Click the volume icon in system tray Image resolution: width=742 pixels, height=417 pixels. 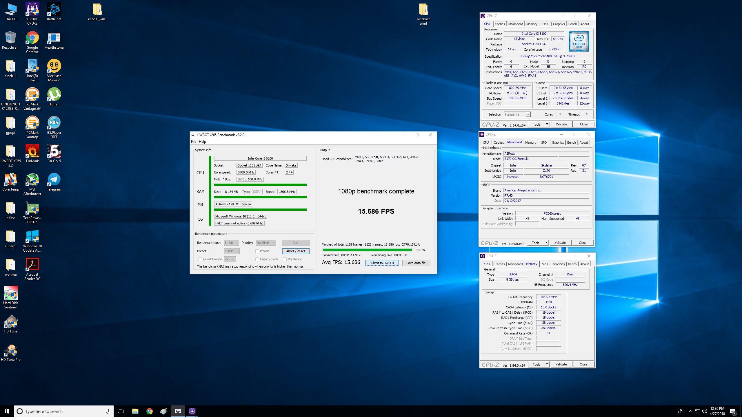[x=704, y=411]
